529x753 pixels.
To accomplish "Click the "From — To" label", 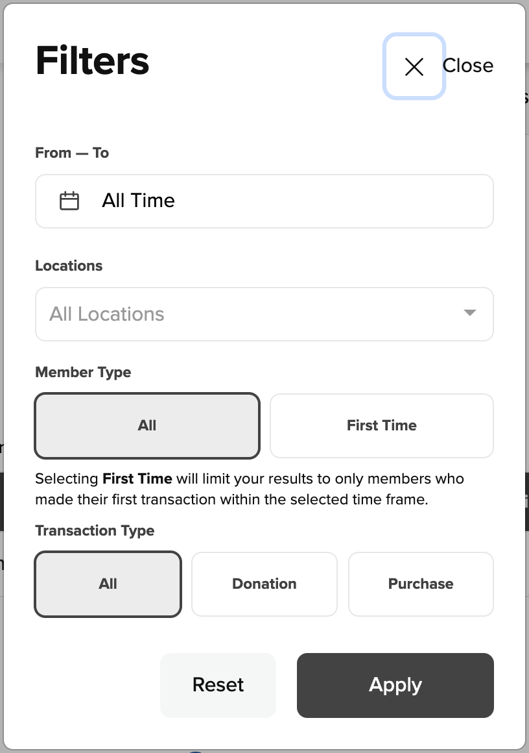I will [x=72, y=153].
